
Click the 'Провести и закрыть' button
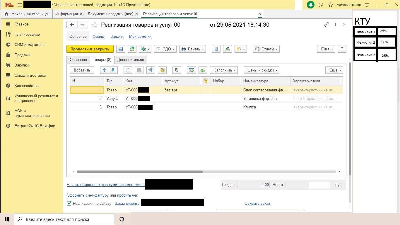[90, 49]
